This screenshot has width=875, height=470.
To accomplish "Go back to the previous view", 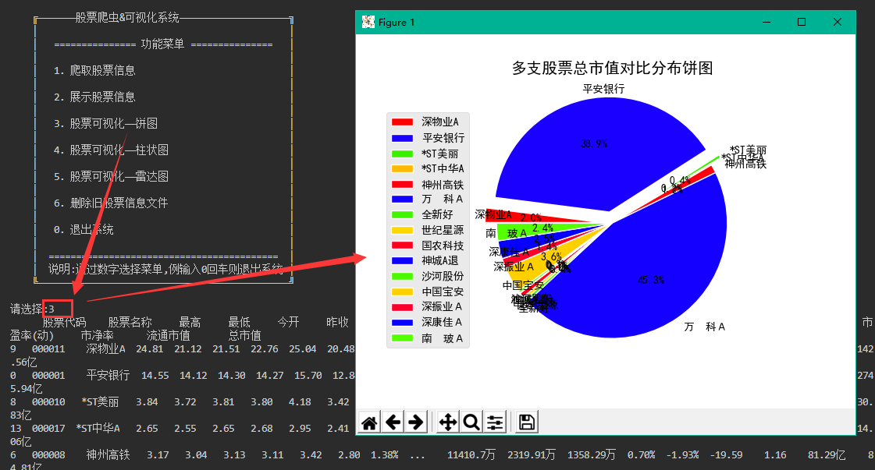I will click(393, 421).
